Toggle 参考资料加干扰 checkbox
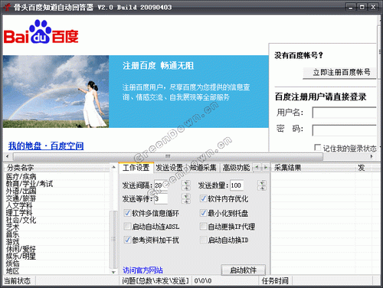Image resolution: width=383 pixels, height=288 pixels. pos(127,240)
